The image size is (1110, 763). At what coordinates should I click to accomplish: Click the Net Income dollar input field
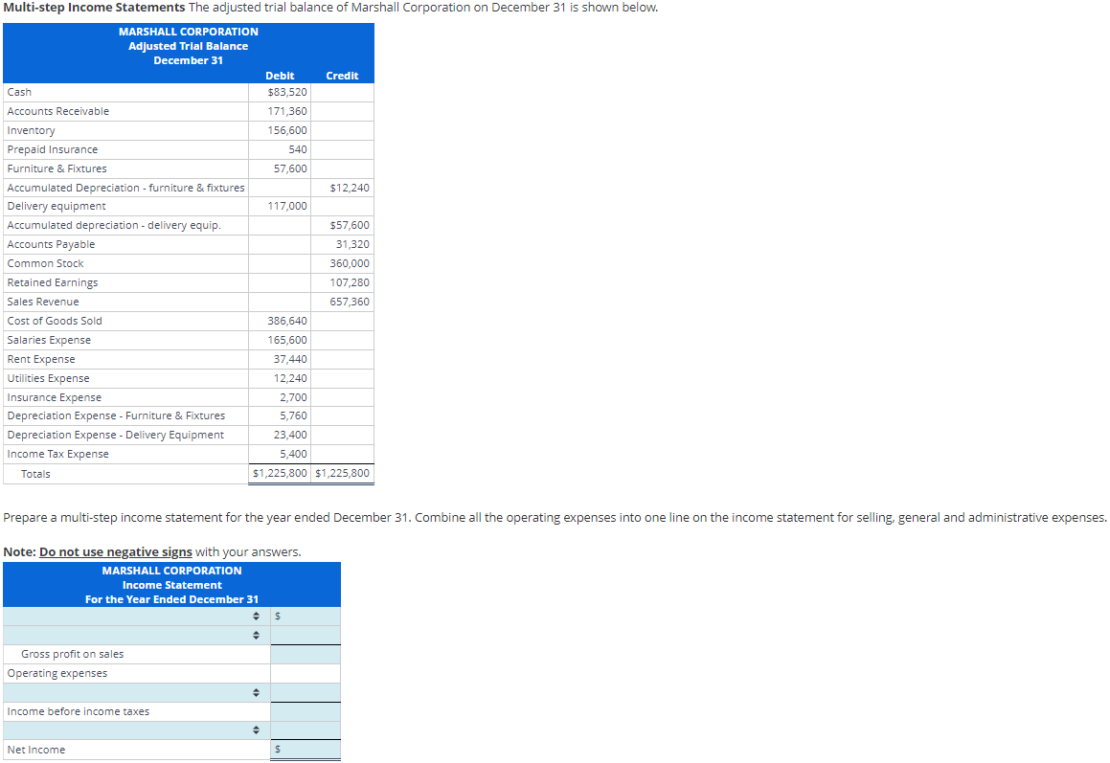pyautogui.click(x=304, y=749)
